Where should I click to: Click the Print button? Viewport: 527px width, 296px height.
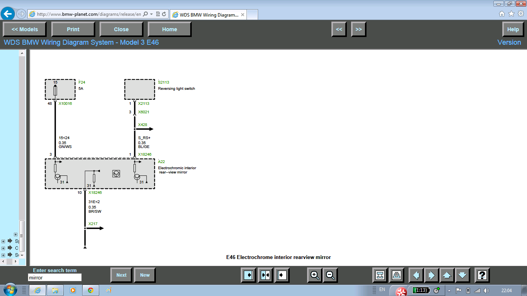[x=73, y=29]
